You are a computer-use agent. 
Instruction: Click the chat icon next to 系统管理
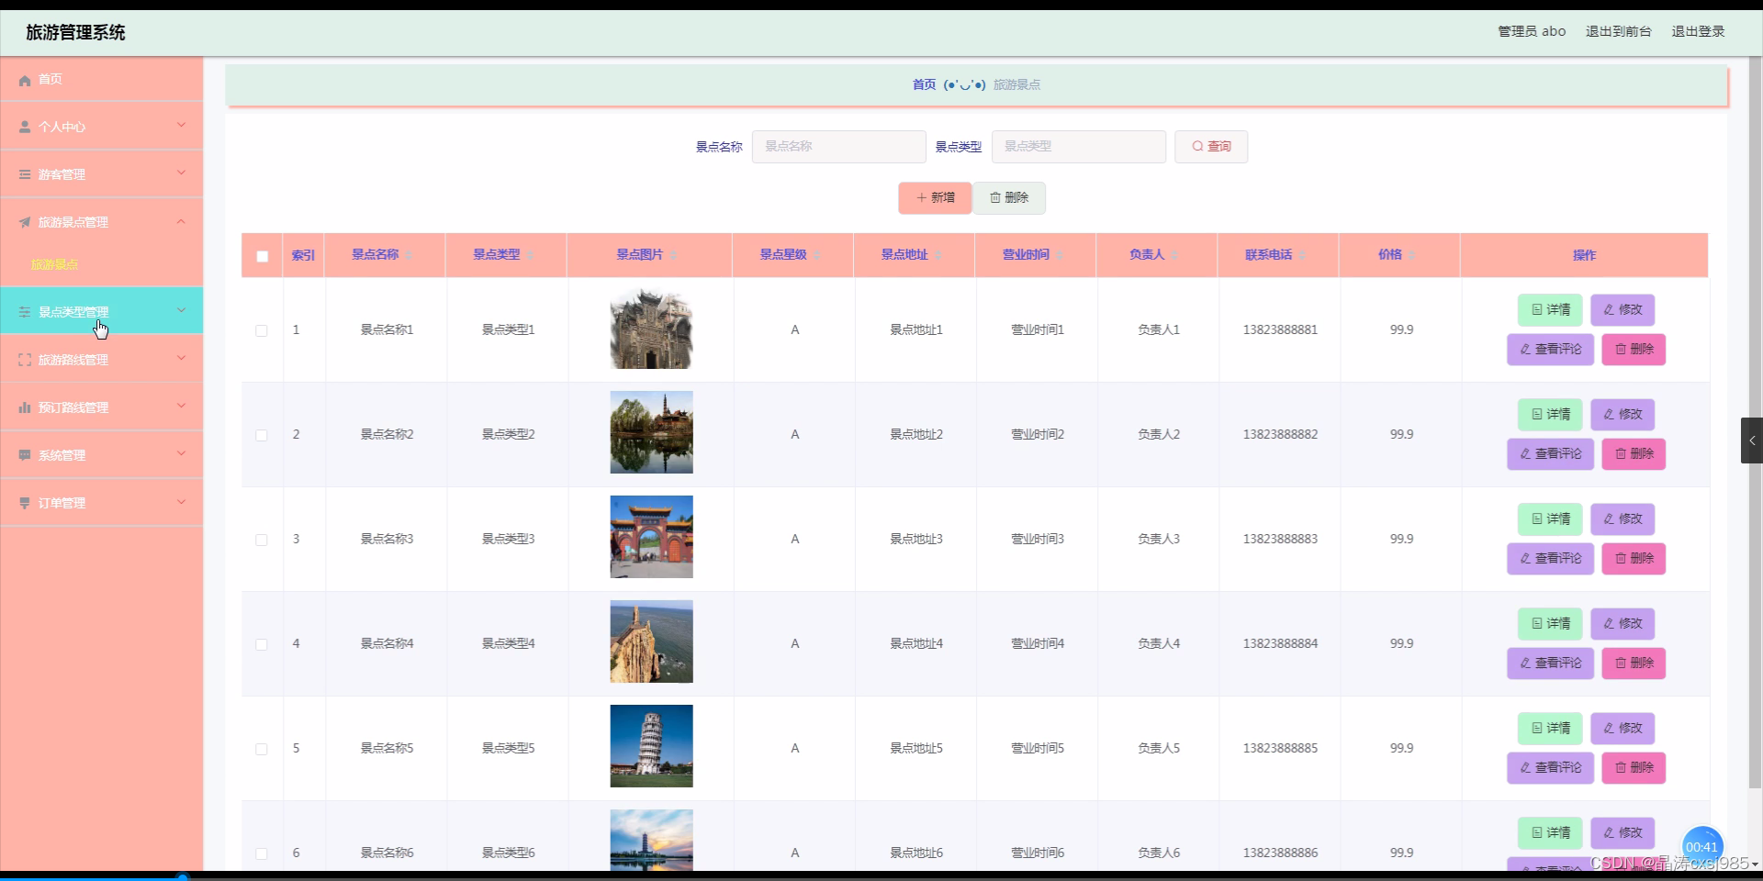tap(23, 455)
